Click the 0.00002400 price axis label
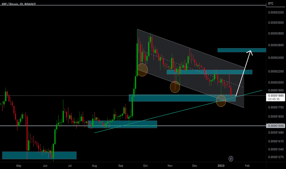 [x=276, y=58]
